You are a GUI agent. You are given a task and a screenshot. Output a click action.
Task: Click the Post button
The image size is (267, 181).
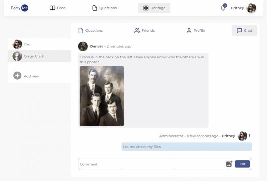click(x=242, y=164)
